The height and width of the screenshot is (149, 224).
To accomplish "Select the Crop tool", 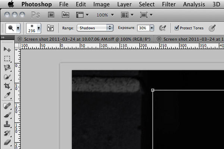I will [x=7, y=86].
